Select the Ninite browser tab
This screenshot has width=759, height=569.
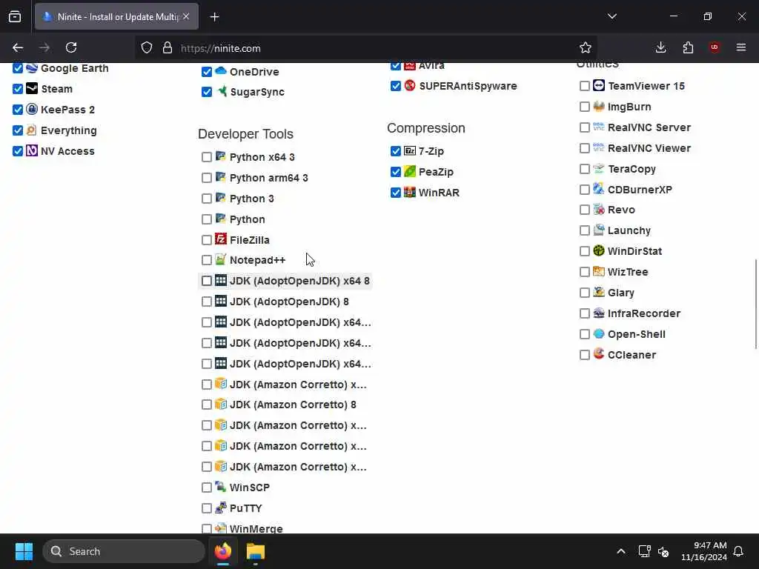[x=116, y=16]
